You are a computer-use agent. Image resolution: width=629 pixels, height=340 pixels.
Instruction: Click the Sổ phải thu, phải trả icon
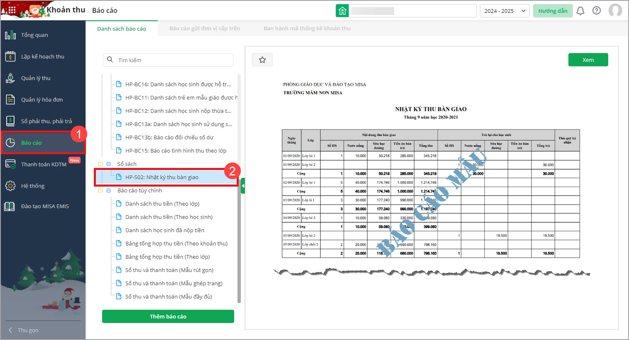(10, 121)
